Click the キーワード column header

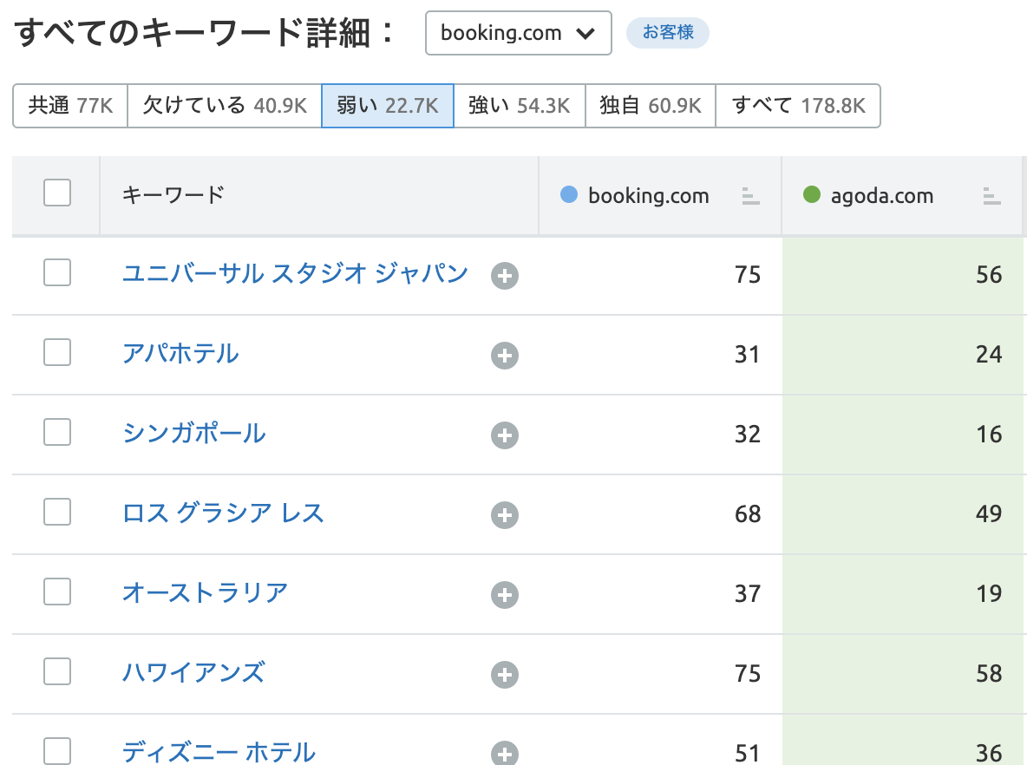pyautogui.click(x=173, y=195)
